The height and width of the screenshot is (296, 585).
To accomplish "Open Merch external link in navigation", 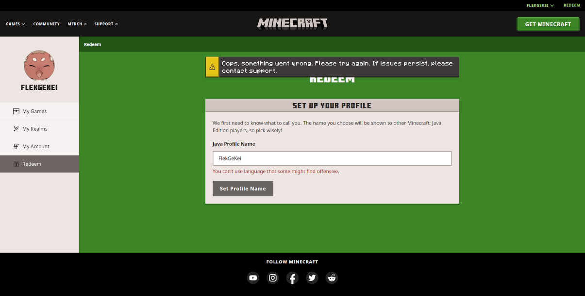I will tap(77, 24).
